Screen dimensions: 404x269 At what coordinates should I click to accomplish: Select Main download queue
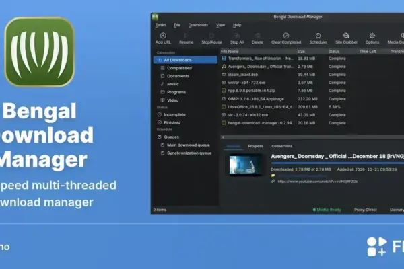[189, 145]
